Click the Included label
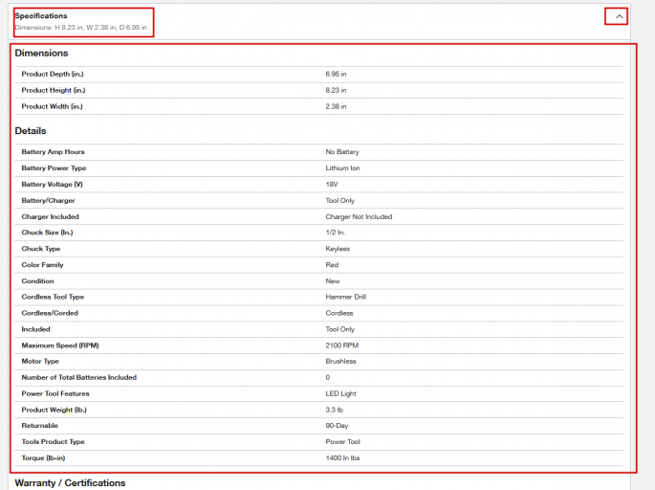The height and width of the screenshot is (490, 655). pos(35,329)
